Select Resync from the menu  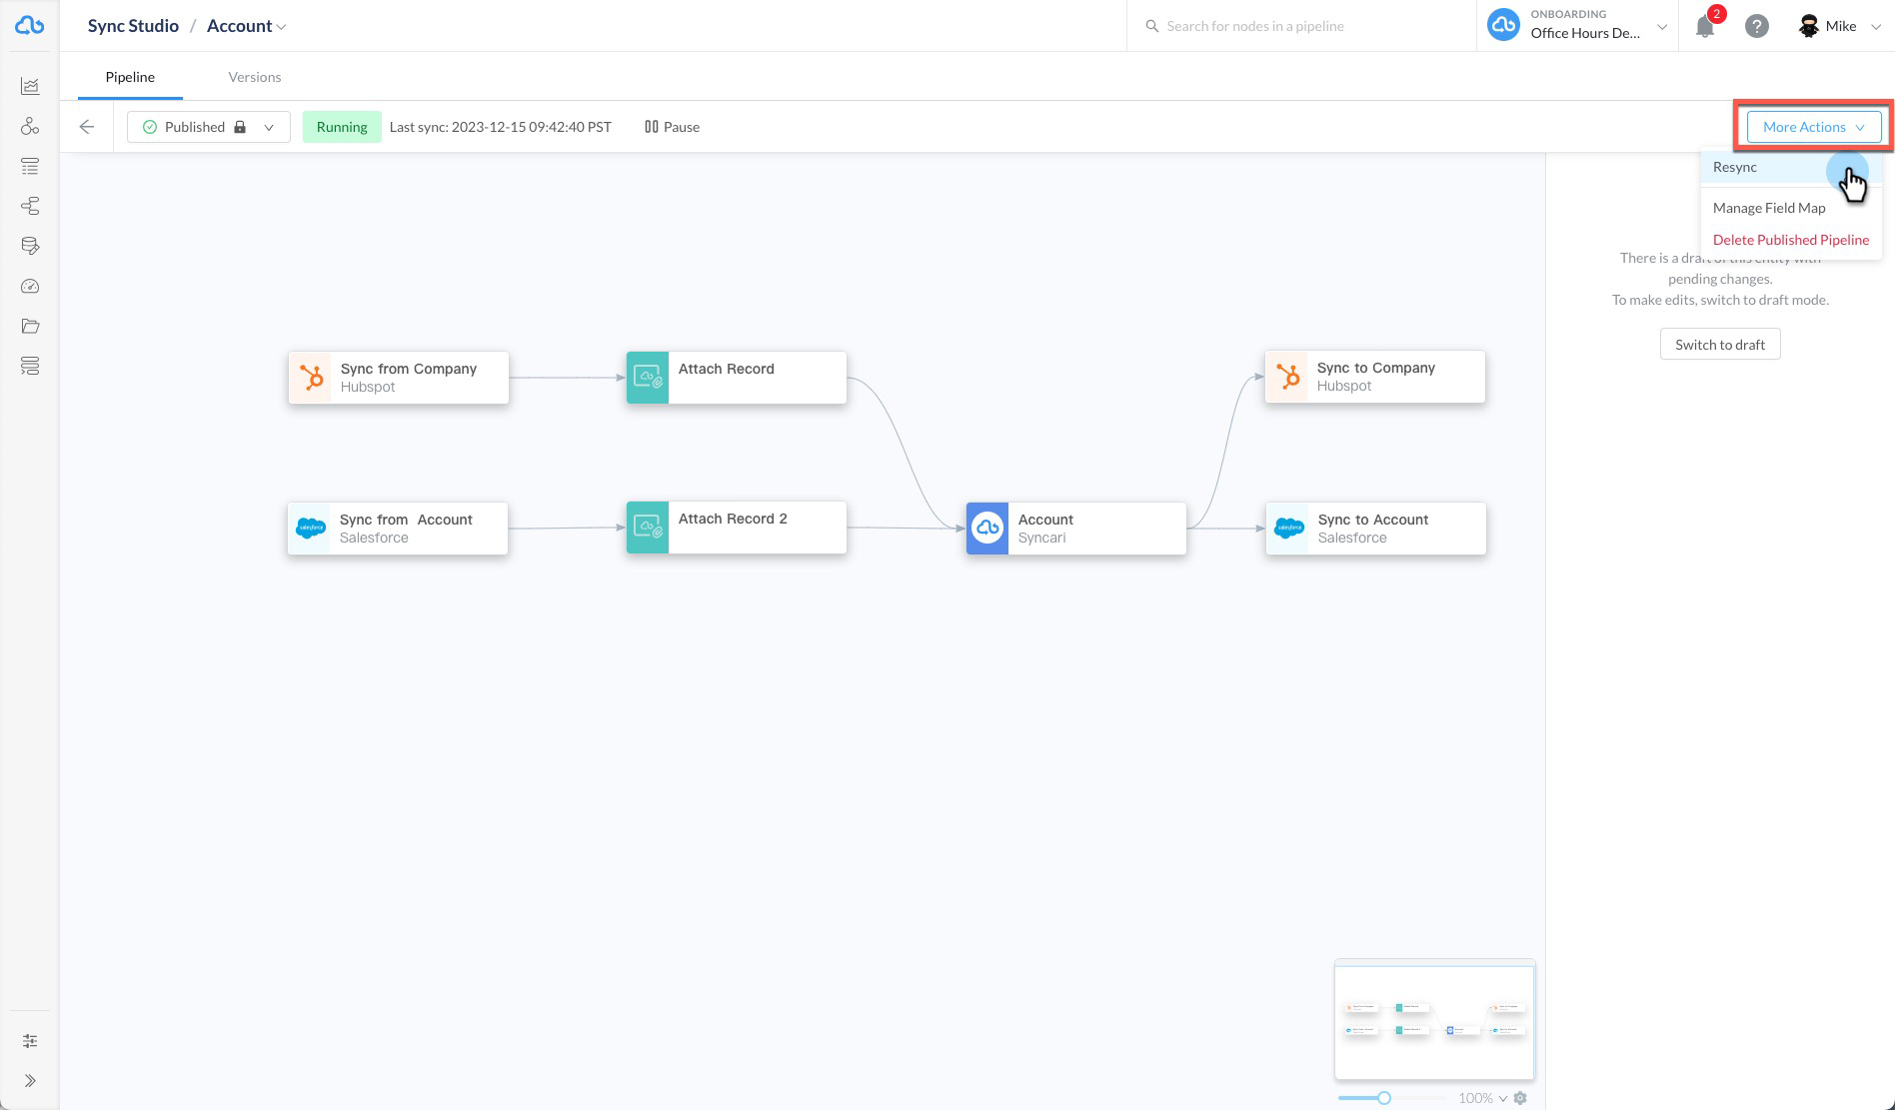coord(1791,167)
